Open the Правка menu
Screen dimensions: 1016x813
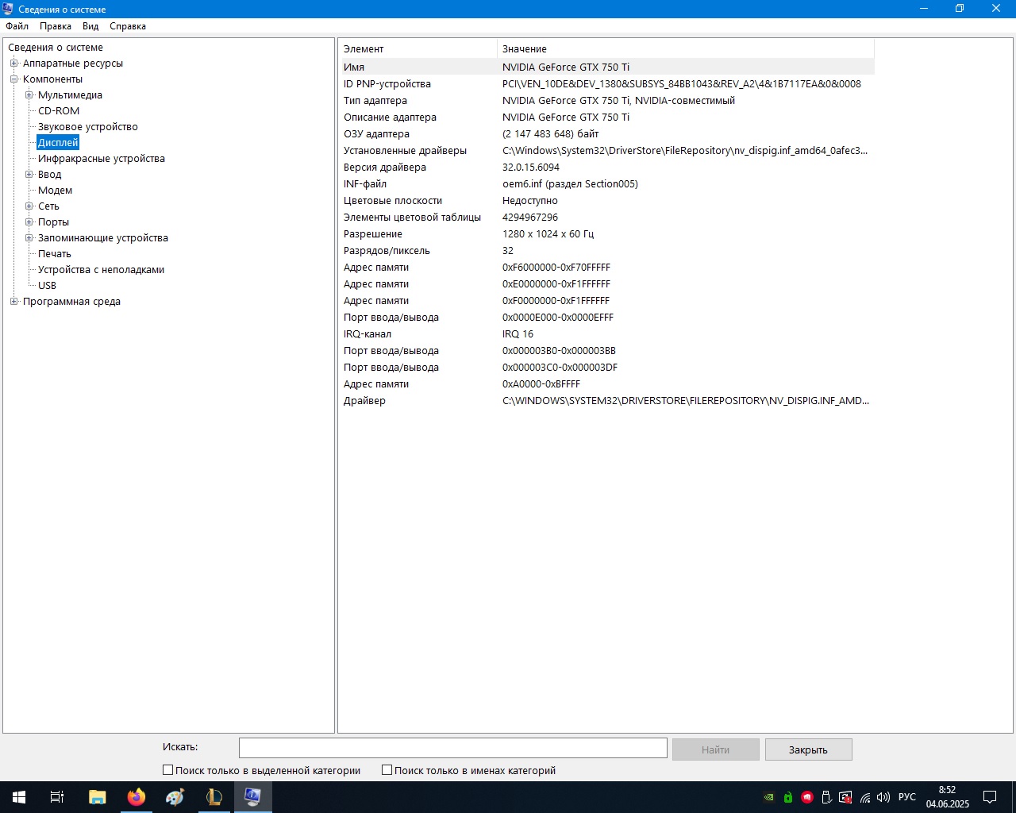coord(56,26)
